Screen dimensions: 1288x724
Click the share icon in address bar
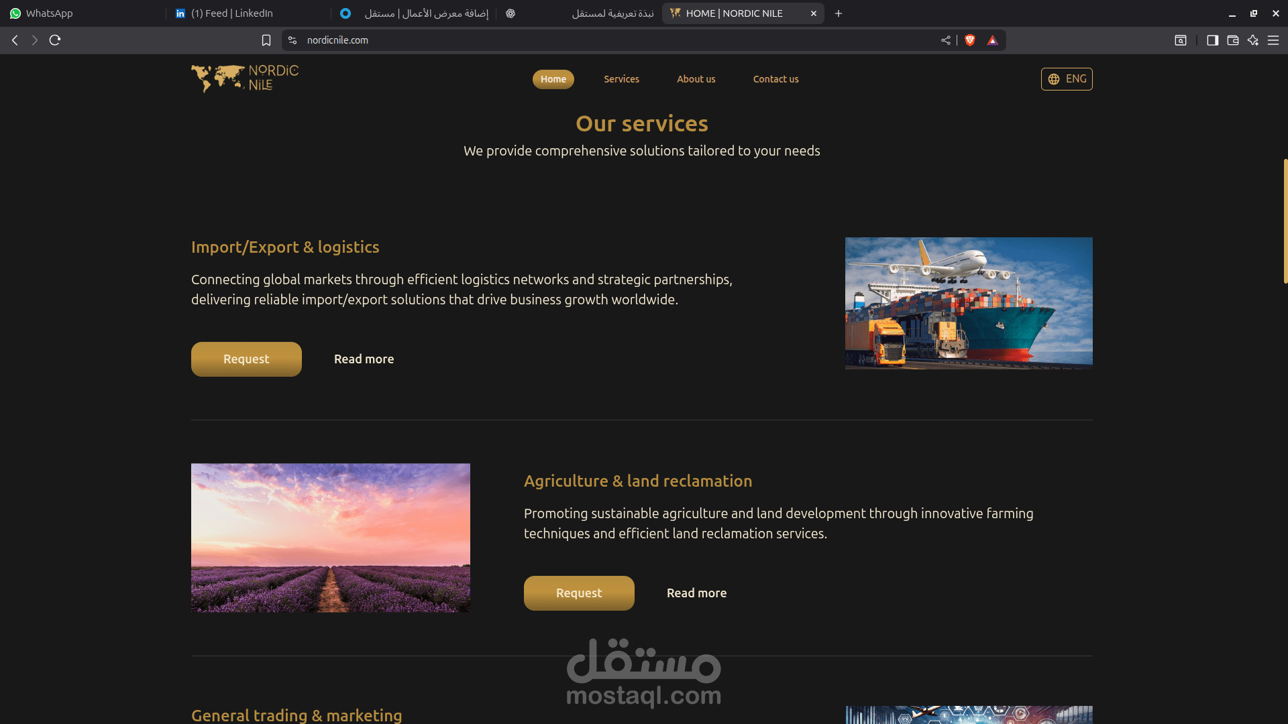(946, 40)
